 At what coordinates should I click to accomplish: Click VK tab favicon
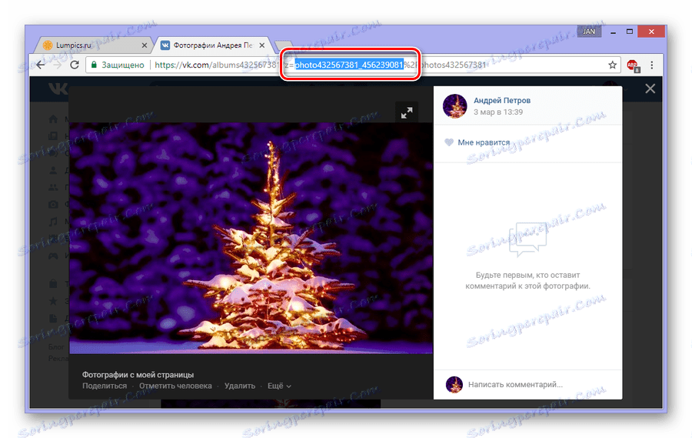(165, 45)
